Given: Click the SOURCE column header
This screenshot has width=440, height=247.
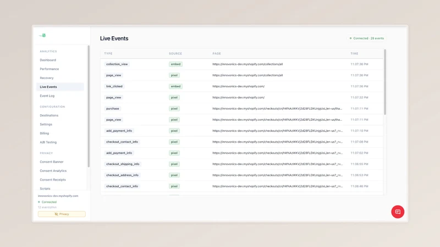Looking at the screenshot, I should pyautogui.click(x=175, y=53).
